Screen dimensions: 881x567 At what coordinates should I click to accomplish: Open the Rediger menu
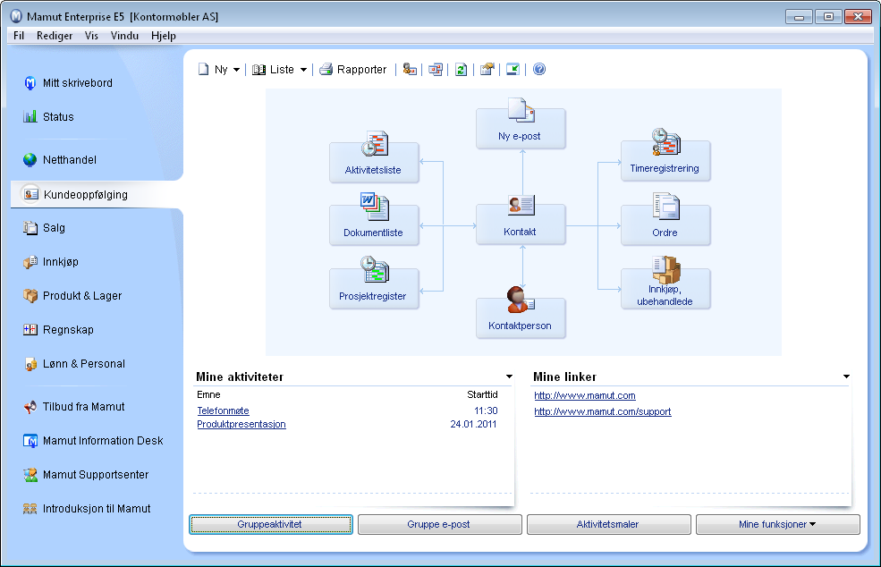[x=55, y=36]
